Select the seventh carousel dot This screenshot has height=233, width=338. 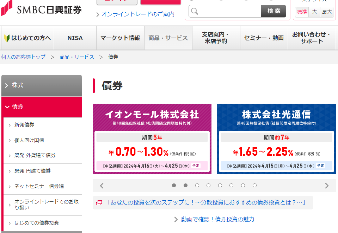click(x=243, y=185)
